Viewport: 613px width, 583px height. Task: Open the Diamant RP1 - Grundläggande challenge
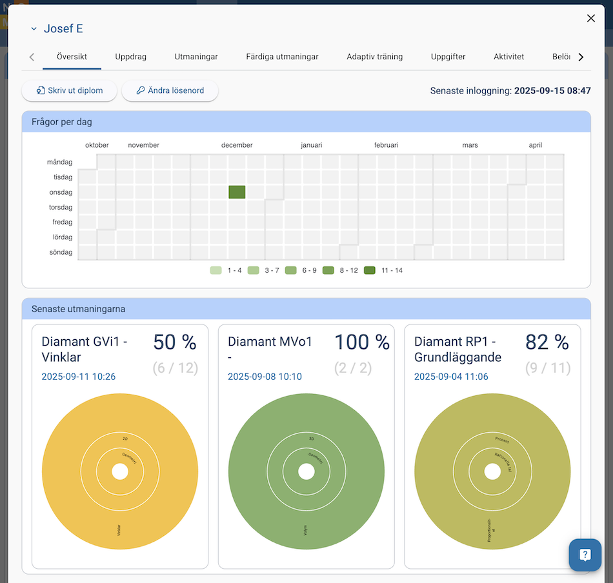pyautogui.click(x=457, y=348)
